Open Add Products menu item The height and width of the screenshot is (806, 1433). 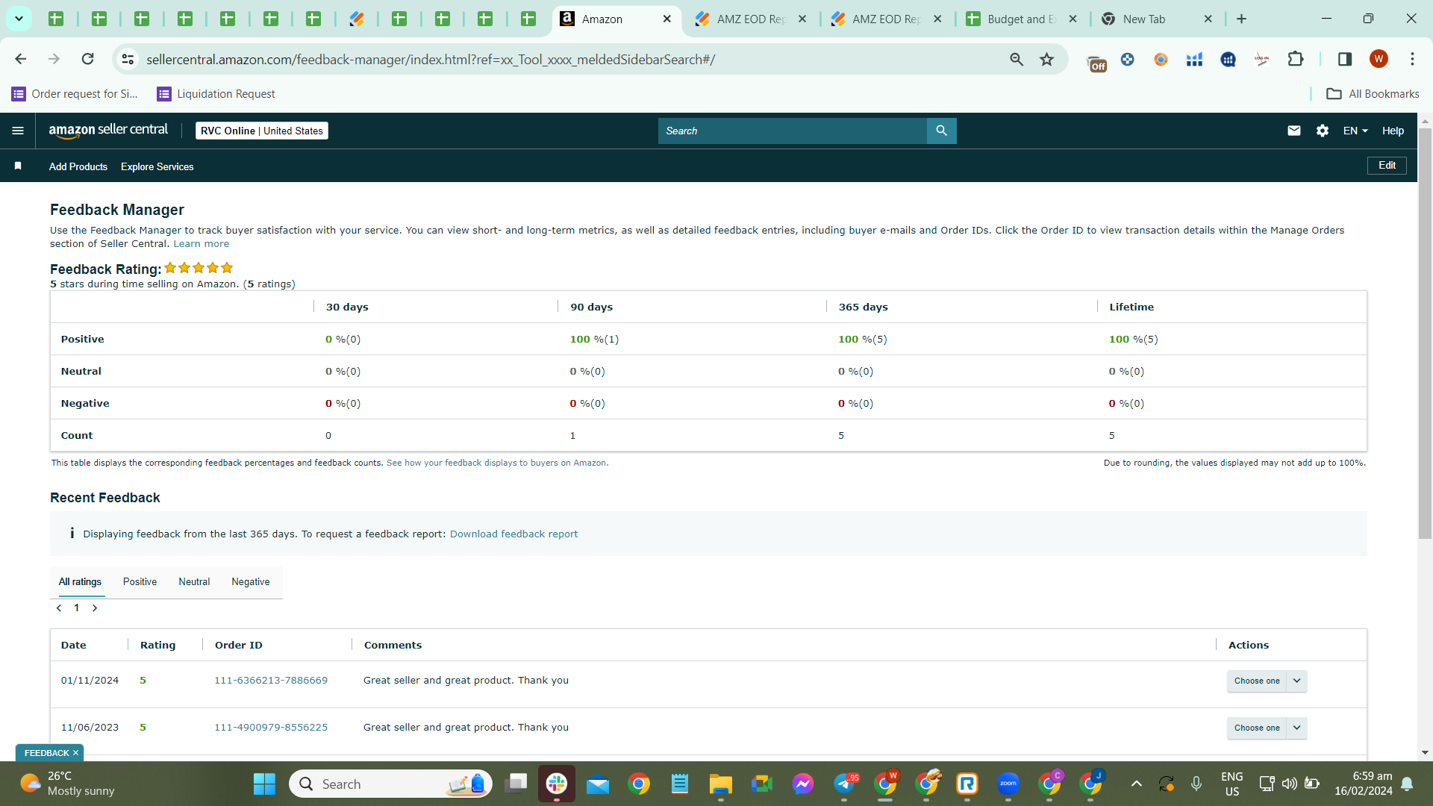click(78, 166)
